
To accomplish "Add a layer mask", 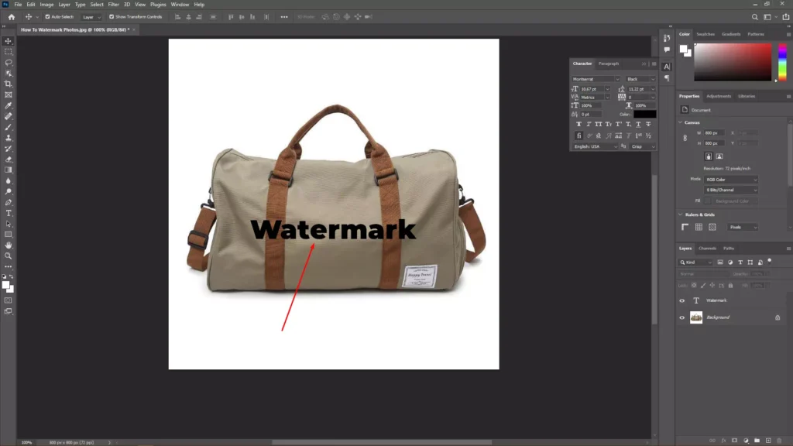I will tap(734, 441).
